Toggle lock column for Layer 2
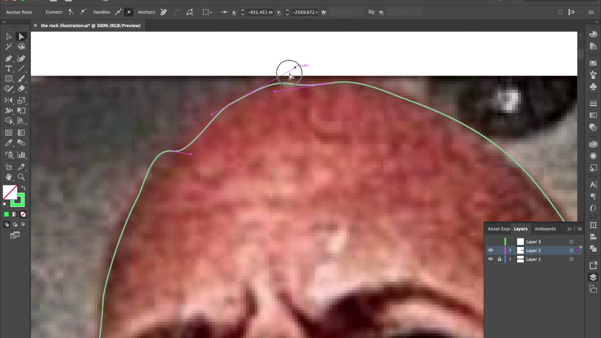The height and width of the screenshot is (338, 601). (x=499, y=250)
